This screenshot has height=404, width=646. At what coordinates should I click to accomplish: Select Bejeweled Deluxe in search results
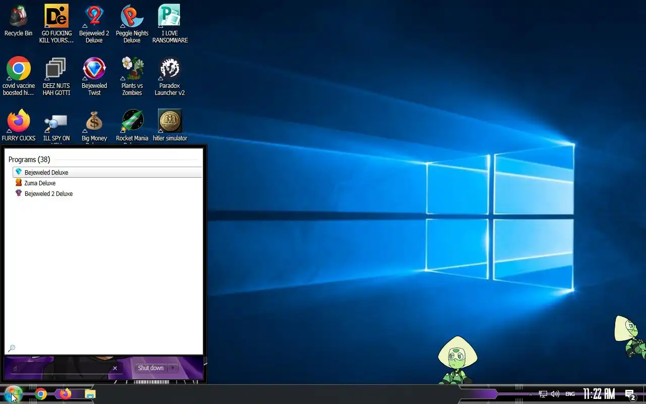click(107, 172)
